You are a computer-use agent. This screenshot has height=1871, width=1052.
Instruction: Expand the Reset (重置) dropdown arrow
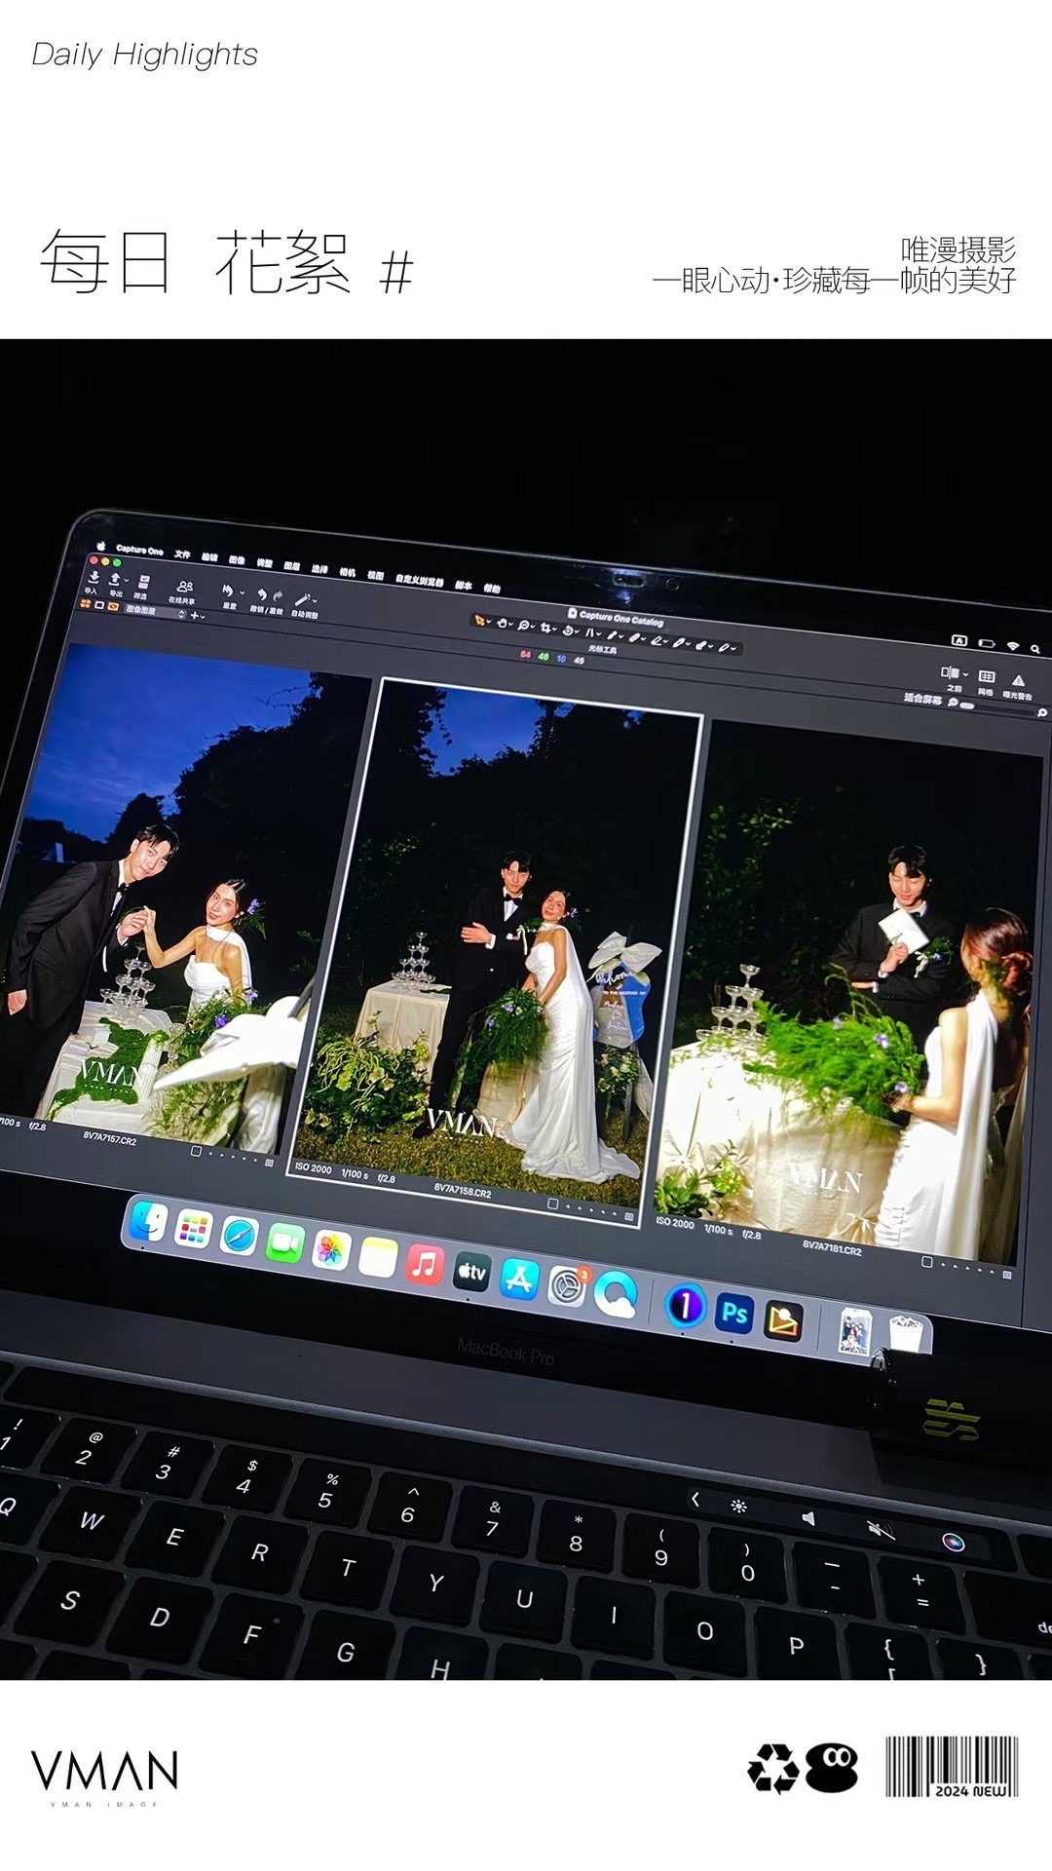242,592
